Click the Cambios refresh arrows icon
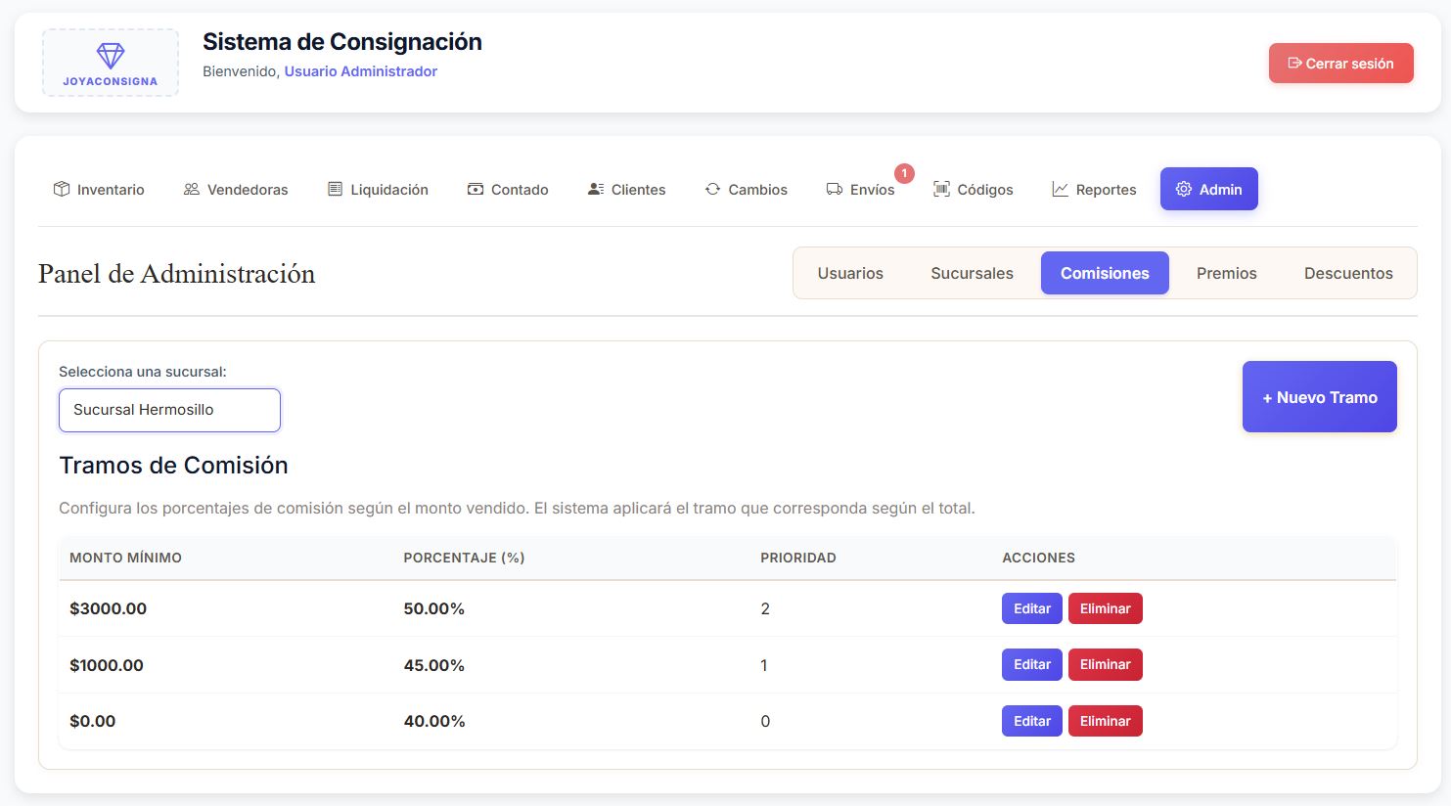The image size is (1451, 806). click(712, 189)
